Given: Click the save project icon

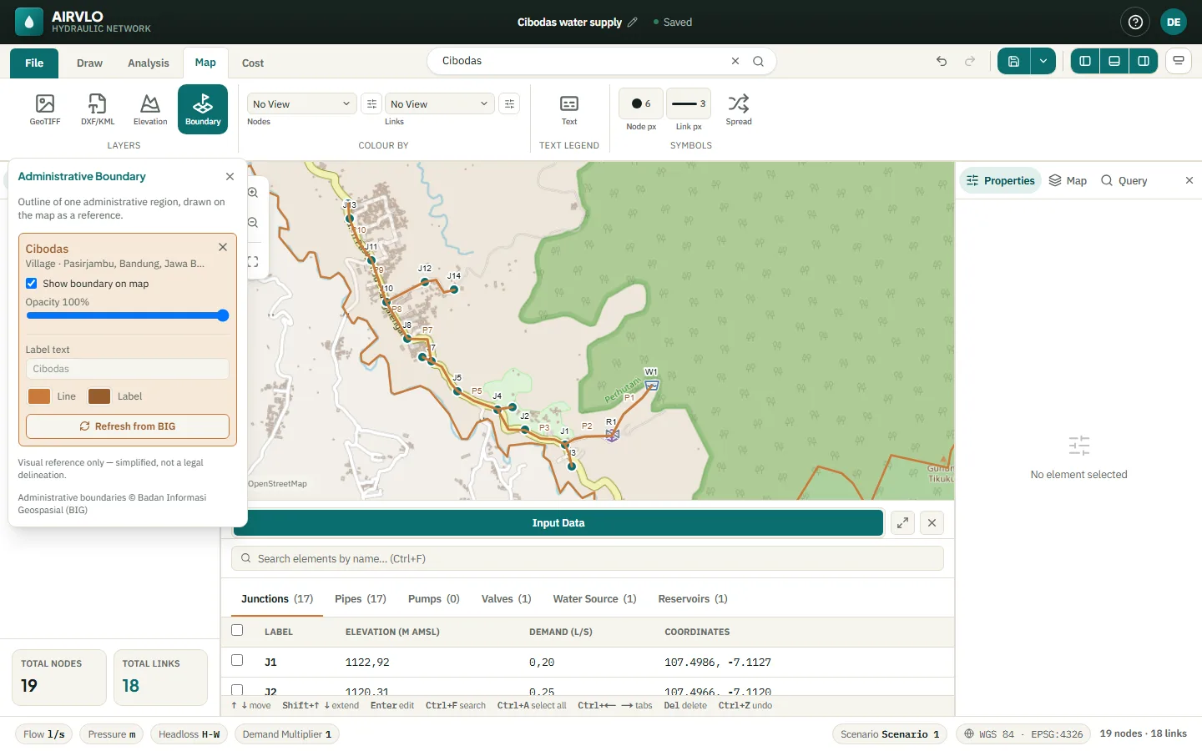Looking at the screenshot, I should coord(1013,61).
